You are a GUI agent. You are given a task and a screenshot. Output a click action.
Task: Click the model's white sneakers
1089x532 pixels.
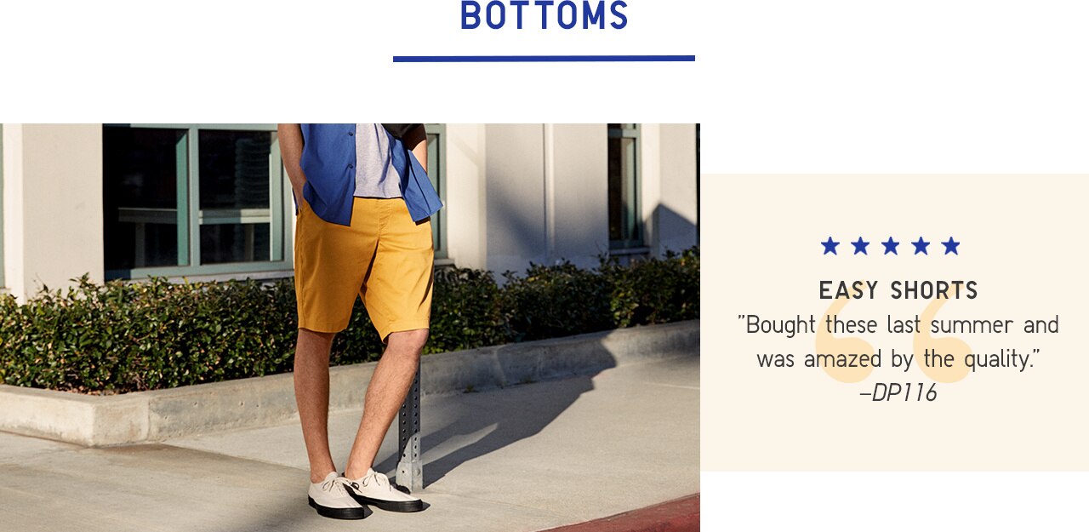366,492
